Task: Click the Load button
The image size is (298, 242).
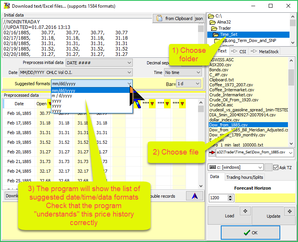Action: [x=229, y=216]
